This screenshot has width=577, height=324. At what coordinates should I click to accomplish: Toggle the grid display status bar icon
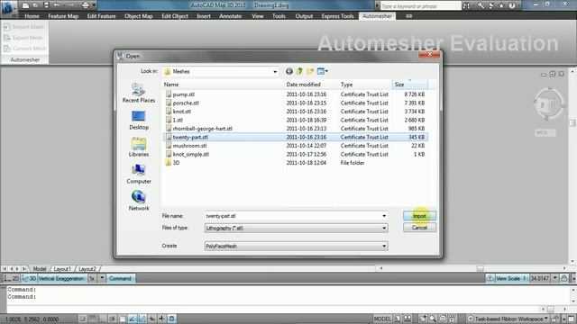click(93, 319)
